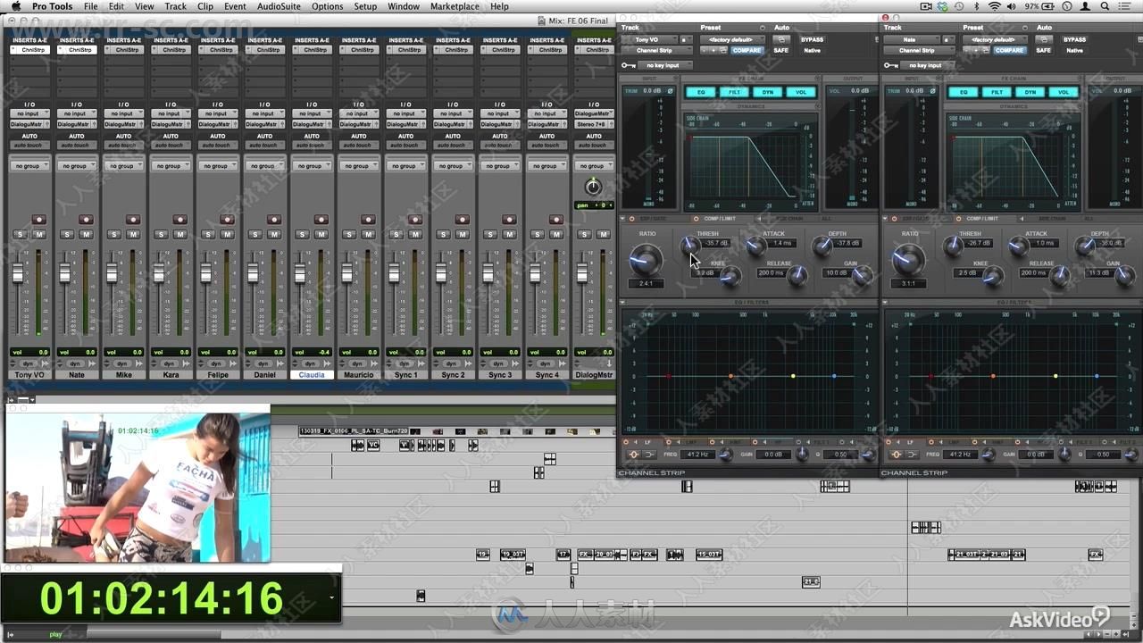Open the AudioSuite menu
The height and width of the screenshot is (643, 1143).
[279, 6]
